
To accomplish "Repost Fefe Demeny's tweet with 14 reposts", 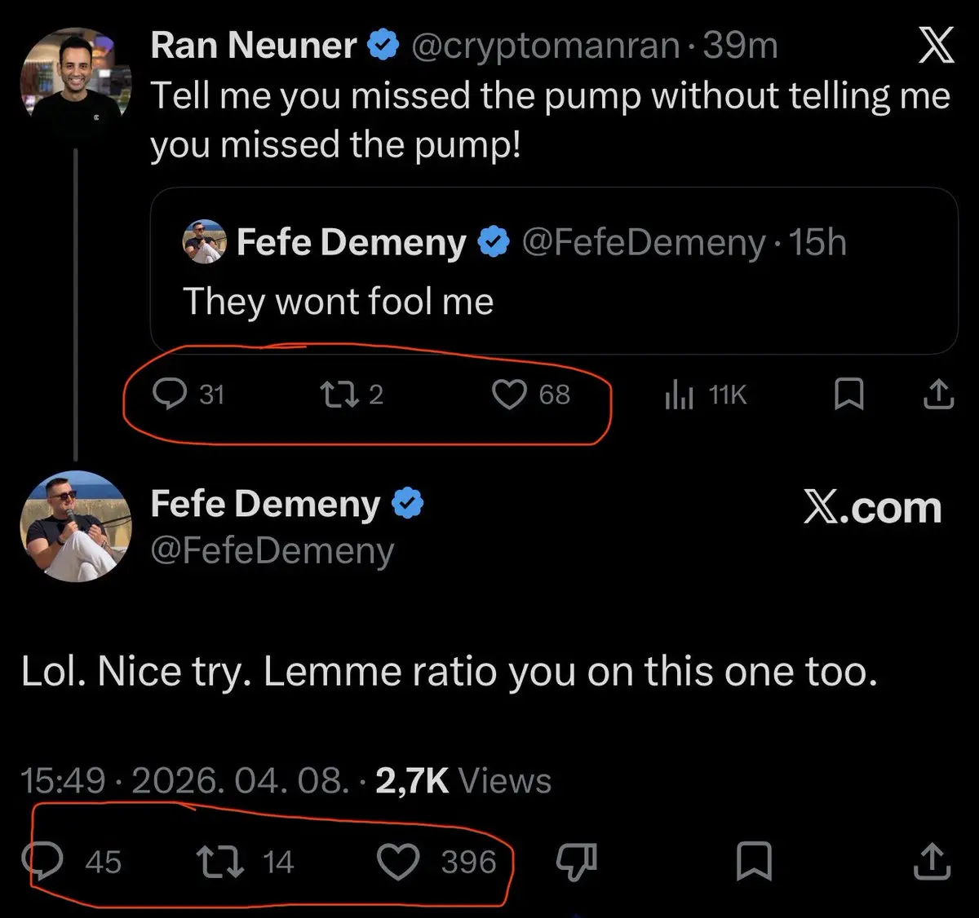I will click(x=220, y=862).
